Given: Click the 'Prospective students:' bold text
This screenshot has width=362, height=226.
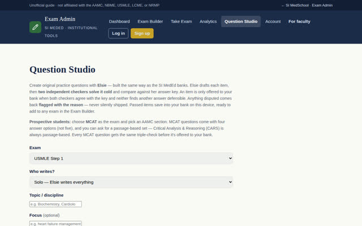Looking at the screenshot, I should coord(50,122).
